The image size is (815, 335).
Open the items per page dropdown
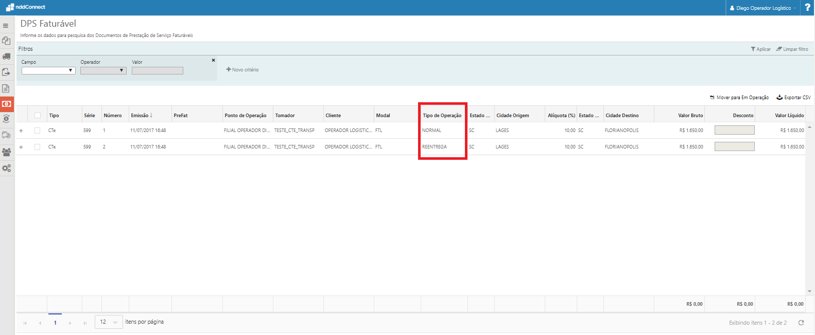click(109, 322)
